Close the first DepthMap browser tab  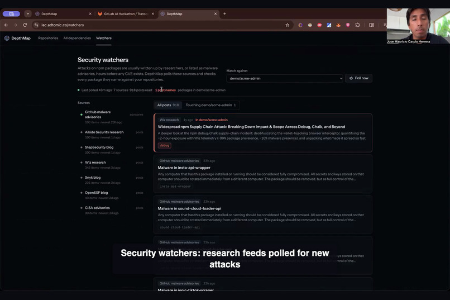coord(90,14)
